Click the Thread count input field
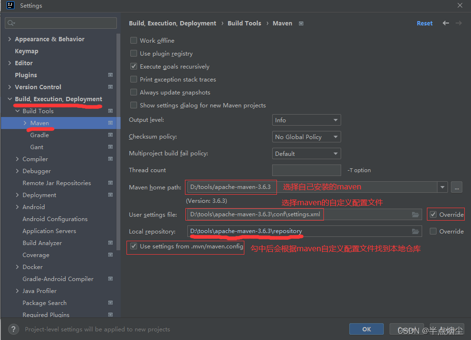 pos(306,170)
